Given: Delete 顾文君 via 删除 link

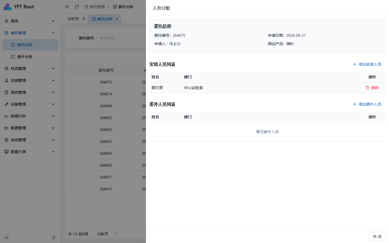Looking at the screenshot, I should pyautogui.click(x=372, y=88).
